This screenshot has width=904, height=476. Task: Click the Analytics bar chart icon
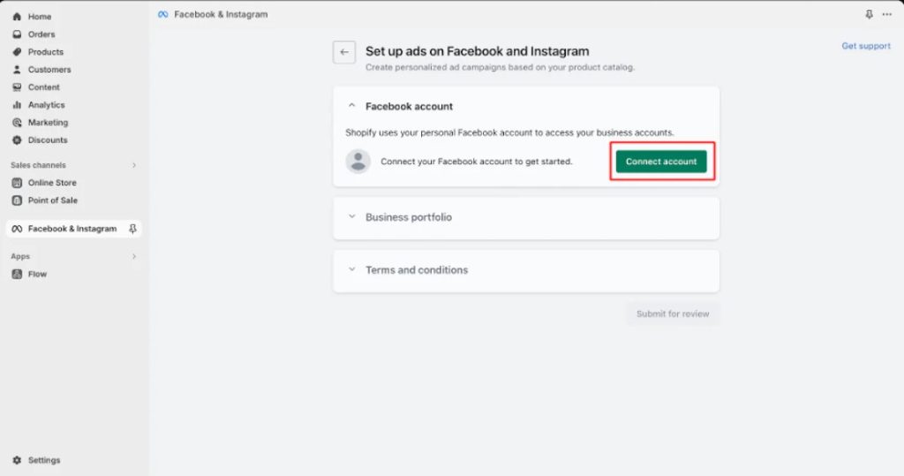click(x=17, y=105)
